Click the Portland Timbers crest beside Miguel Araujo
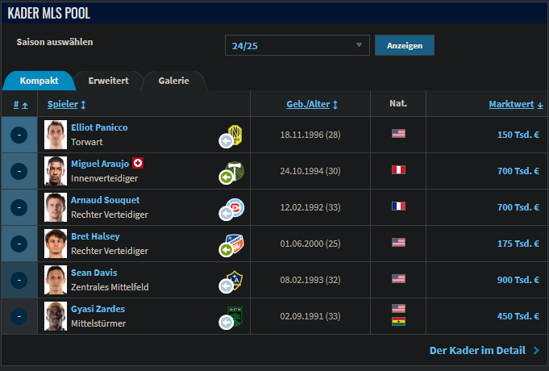The image size is (549, 371). tap(235, 170)
